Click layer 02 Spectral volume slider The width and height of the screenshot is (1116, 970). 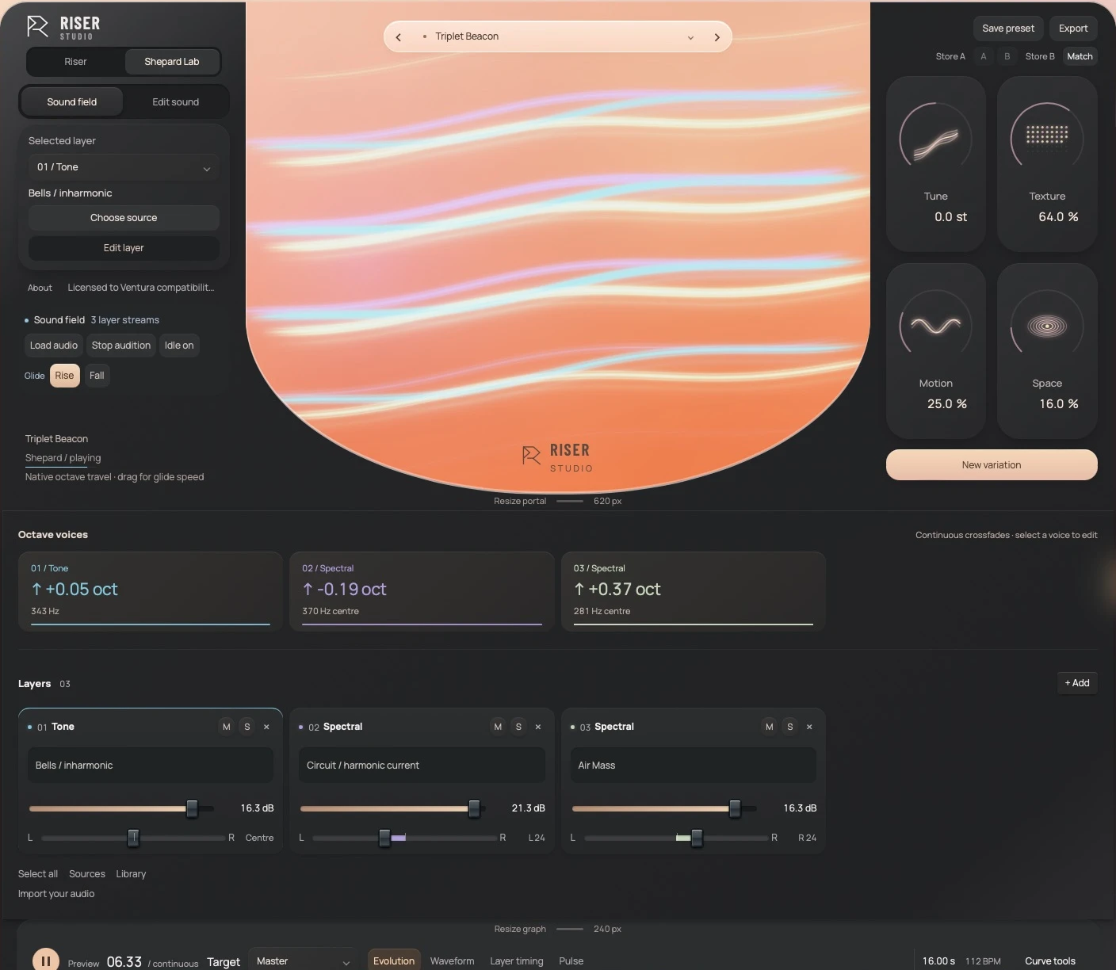tap(393, 808)
